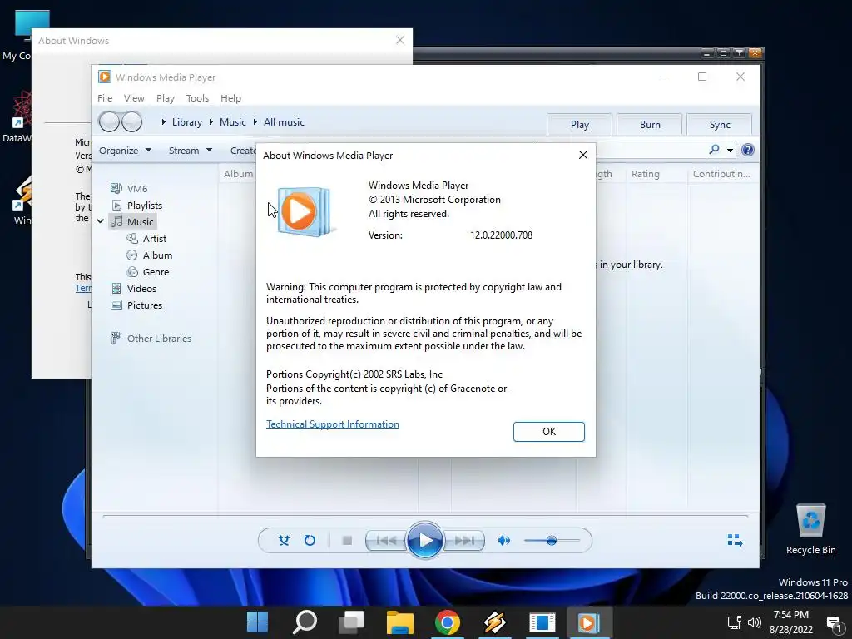852x639 pixels.
Task: Select All music in the breadcrumb
Action: (x=284, y=122)
